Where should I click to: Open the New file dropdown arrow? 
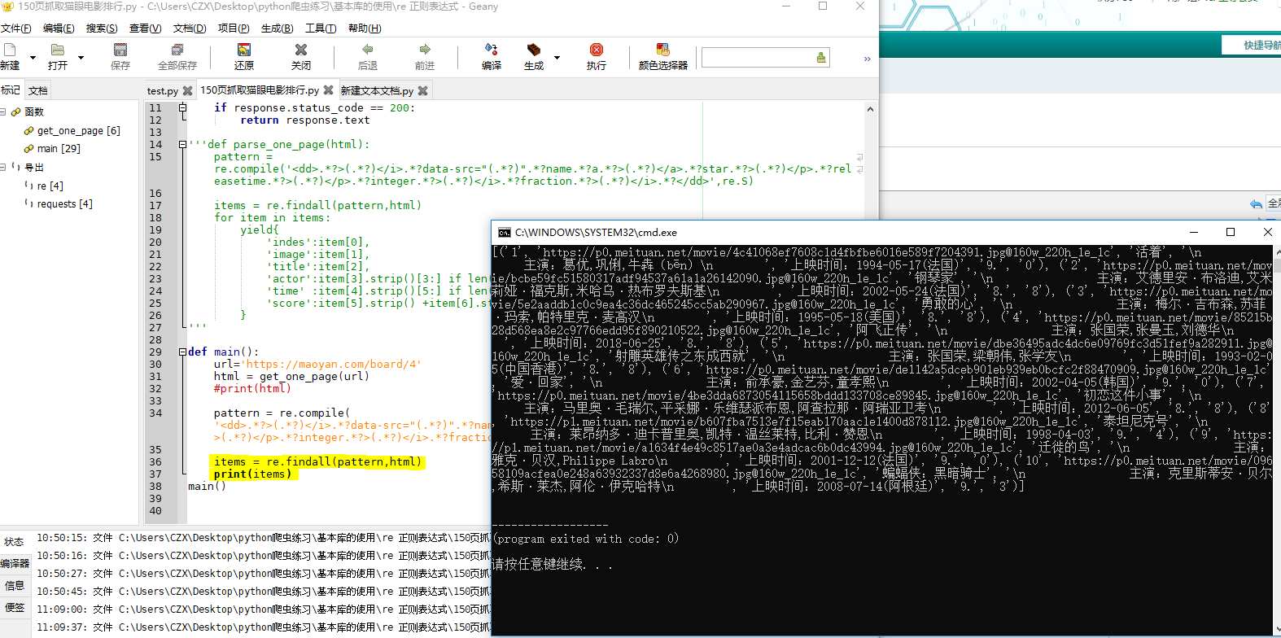[33, 58]
